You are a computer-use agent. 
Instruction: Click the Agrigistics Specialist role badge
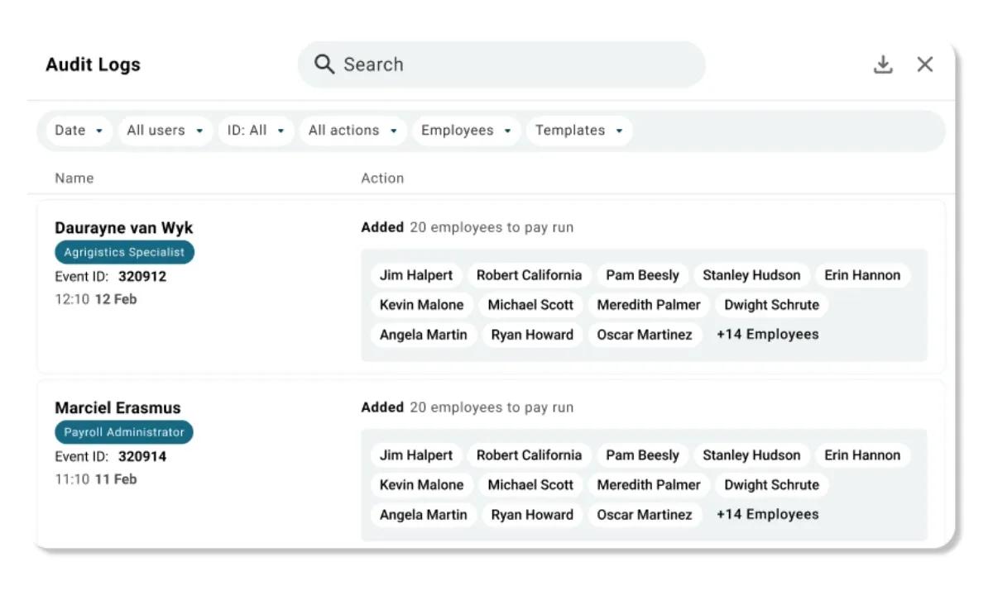tap(123, 252)
